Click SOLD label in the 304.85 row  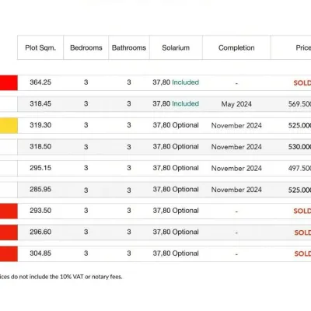[302, 253]
